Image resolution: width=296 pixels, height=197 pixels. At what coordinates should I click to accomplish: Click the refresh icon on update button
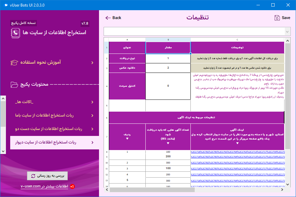click(x=33, y=176)
